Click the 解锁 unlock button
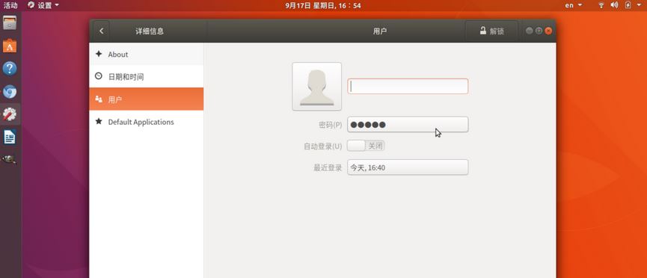The height and width of the screenshot is (278, 647). (491, 31)
